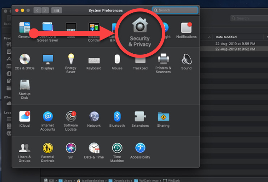Open ipadigeeksblog home folder in path bar
This screenshot has width=268, height=182.
[90, 180]
